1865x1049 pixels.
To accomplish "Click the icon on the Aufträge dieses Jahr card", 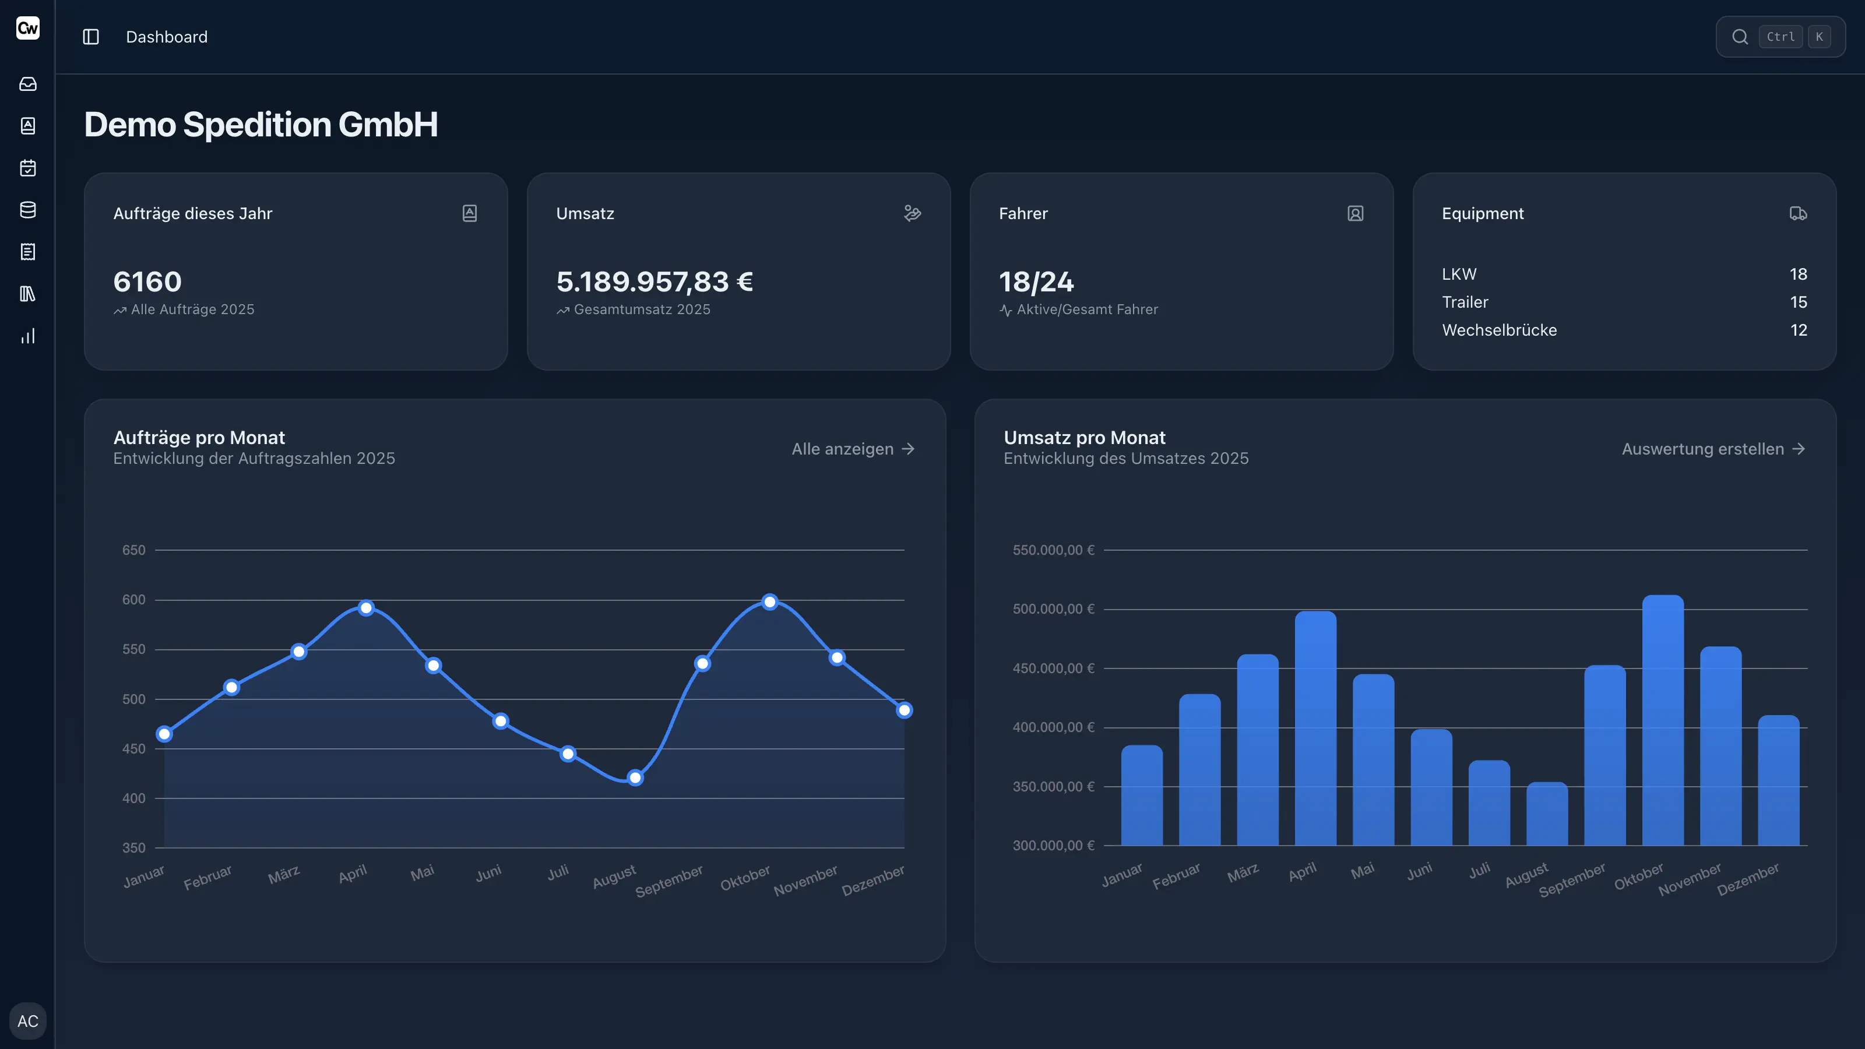I will 469,213.
